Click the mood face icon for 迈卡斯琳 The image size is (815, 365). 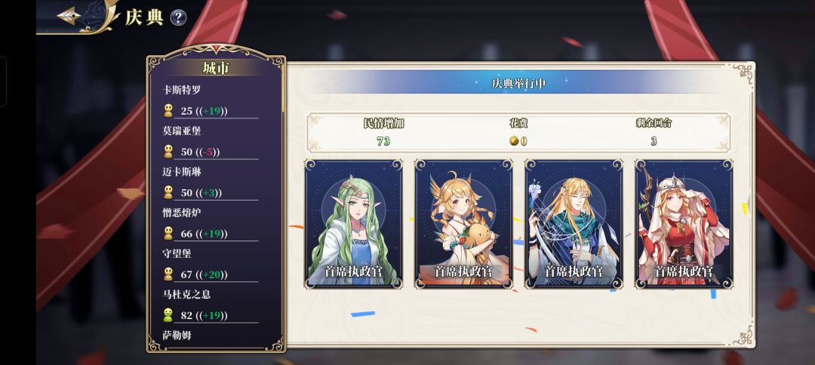tap(168, 192)
